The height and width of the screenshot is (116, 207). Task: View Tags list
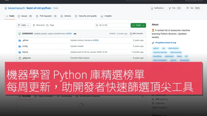point(50,25)
